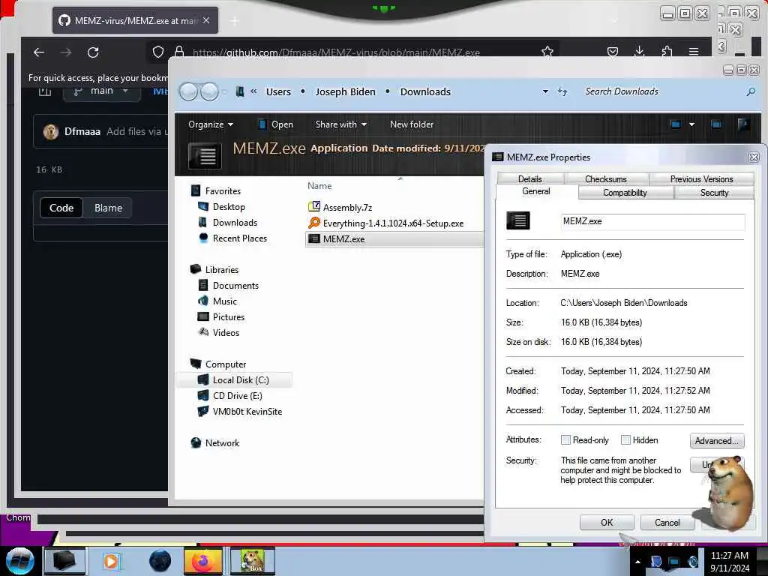768x576 pixels.
Task: Switch to Compatibility tab
Action: pos(625,193)
